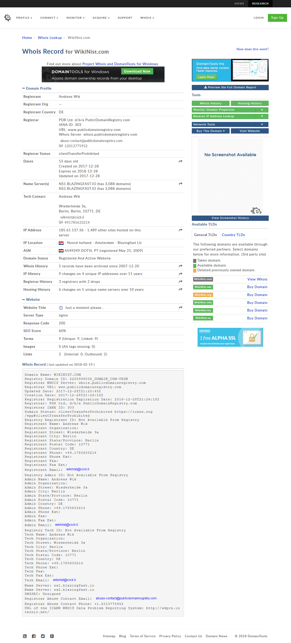Click the Netherlands flag in IP Location row
This screenshot has height=643, width=291.
pyautogui.click(x=61, y=243)
